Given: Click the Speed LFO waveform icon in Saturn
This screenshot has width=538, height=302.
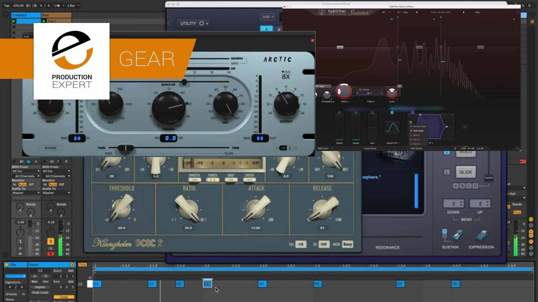Looking at the screenshot, I should point(391,128).
